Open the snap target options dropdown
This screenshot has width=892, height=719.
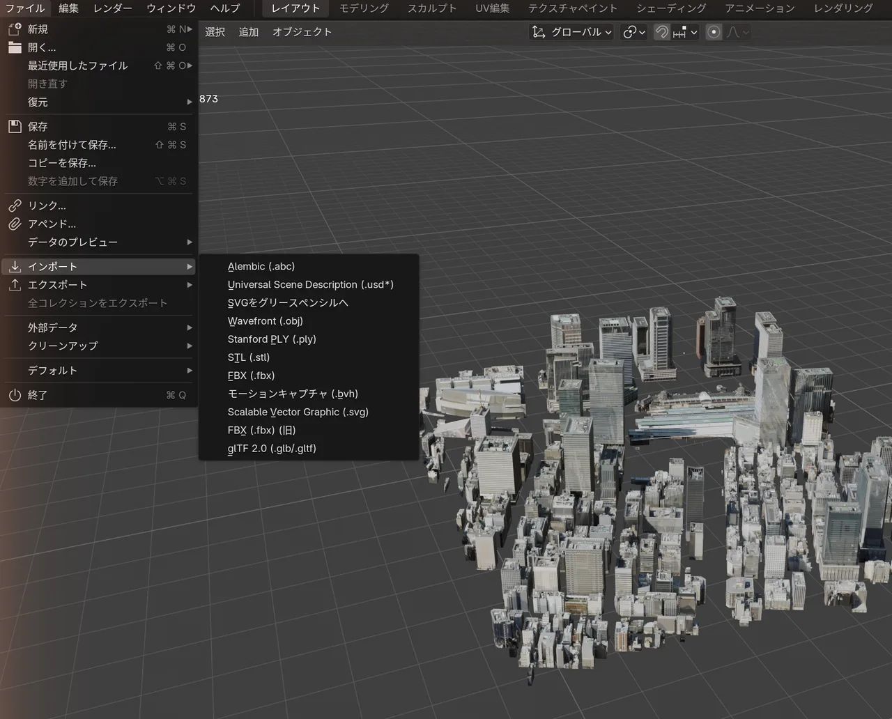685,32
